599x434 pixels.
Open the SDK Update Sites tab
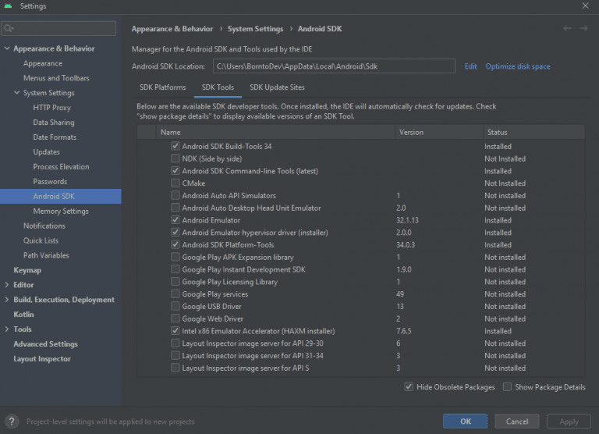pos(277,87)
